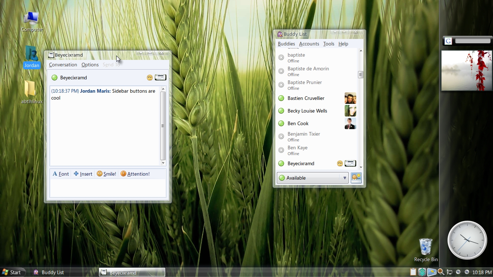This screenshot has width=493, height=277.
Task: Click the sidebar slideshow picture thumbnail
Action: [x=466, y=70]
